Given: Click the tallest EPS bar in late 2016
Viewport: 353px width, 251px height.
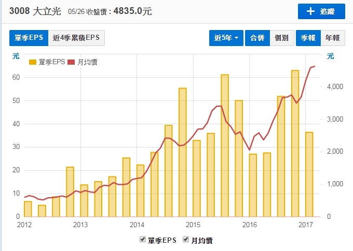Looking at the screenshot, I should [x=295, y=143].
